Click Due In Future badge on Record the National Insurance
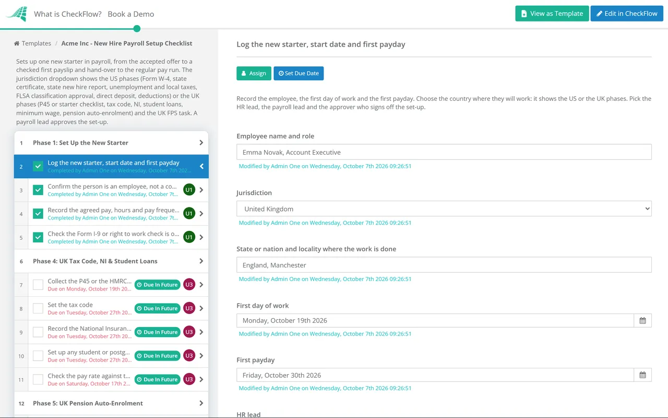 coord(157,332)
